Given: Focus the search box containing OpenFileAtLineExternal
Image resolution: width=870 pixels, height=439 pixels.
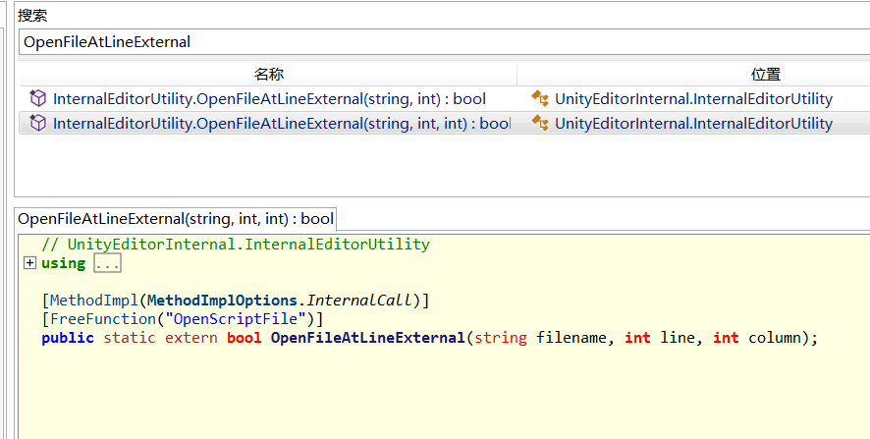Looking at the screenshot, I should [x=444, y=42].
